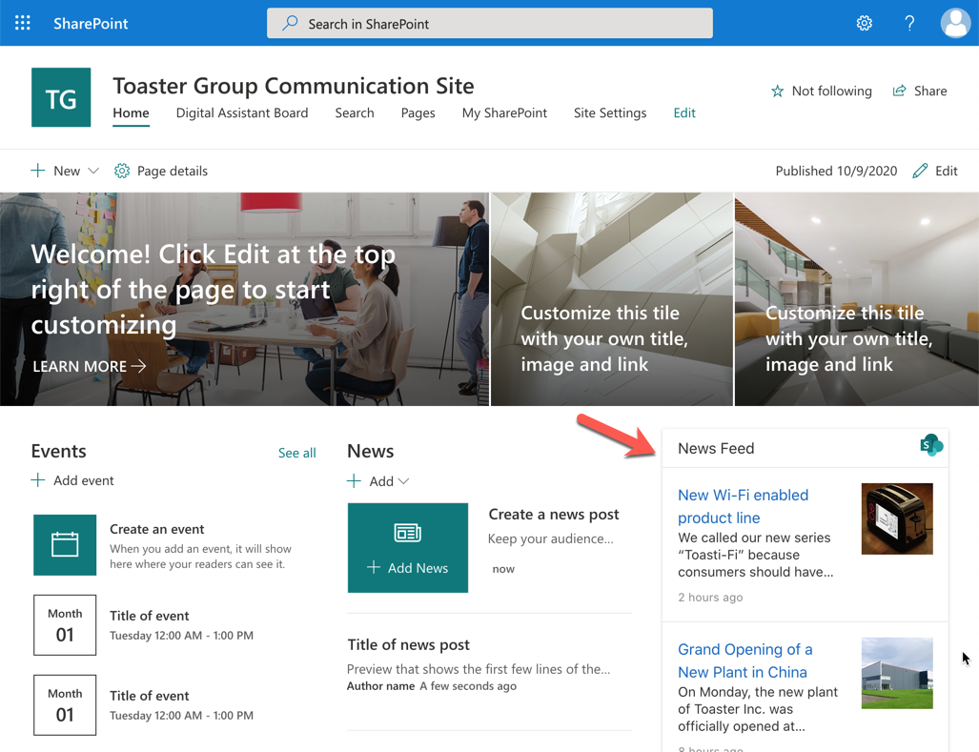Image resolution: width=979 pixels, height=752 pixels.
Task: Open New Wi-Fi enabled product line article
Action: pyautogui.click(x=743, y=506)
